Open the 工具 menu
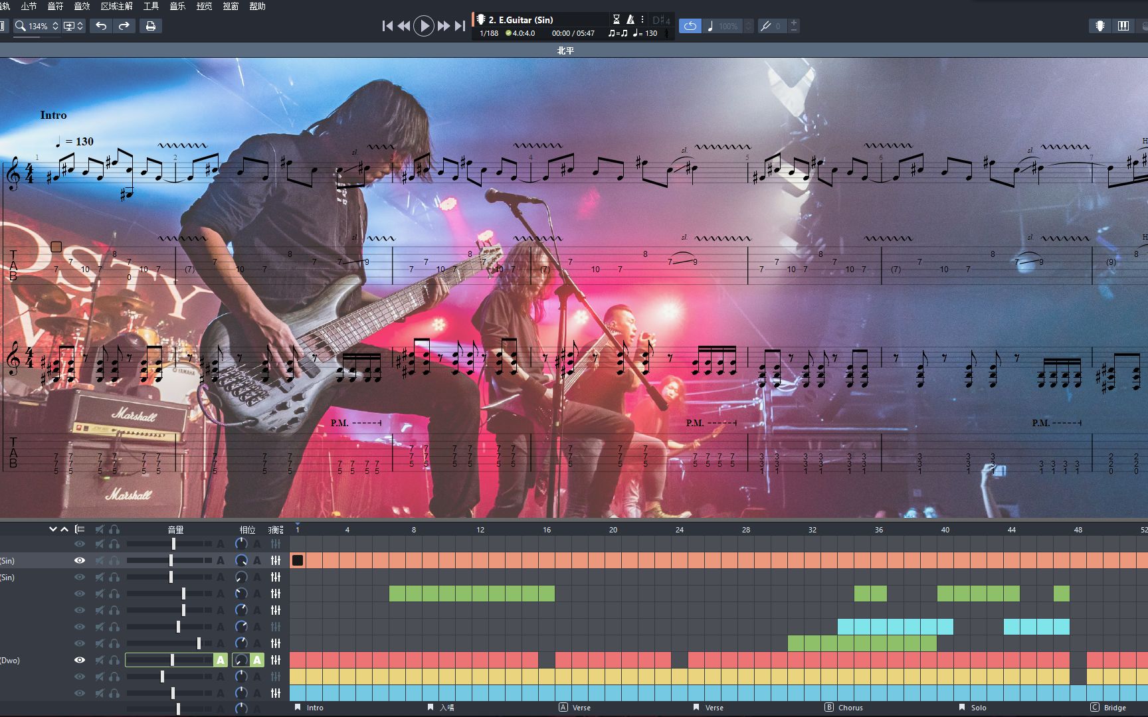 [x=151, y=6]
